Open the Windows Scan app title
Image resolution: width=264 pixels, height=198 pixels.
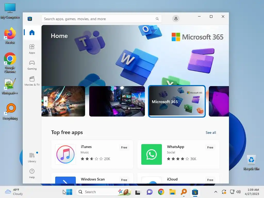point(93,179)
